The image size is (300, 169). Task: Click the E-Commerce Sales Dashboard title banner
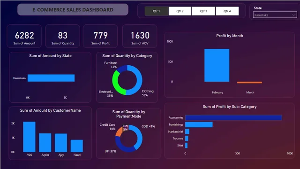(x=73, y=9)
